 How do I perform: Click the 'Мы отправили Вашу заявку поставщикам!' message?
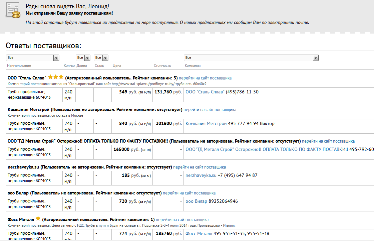click(69, 13)
